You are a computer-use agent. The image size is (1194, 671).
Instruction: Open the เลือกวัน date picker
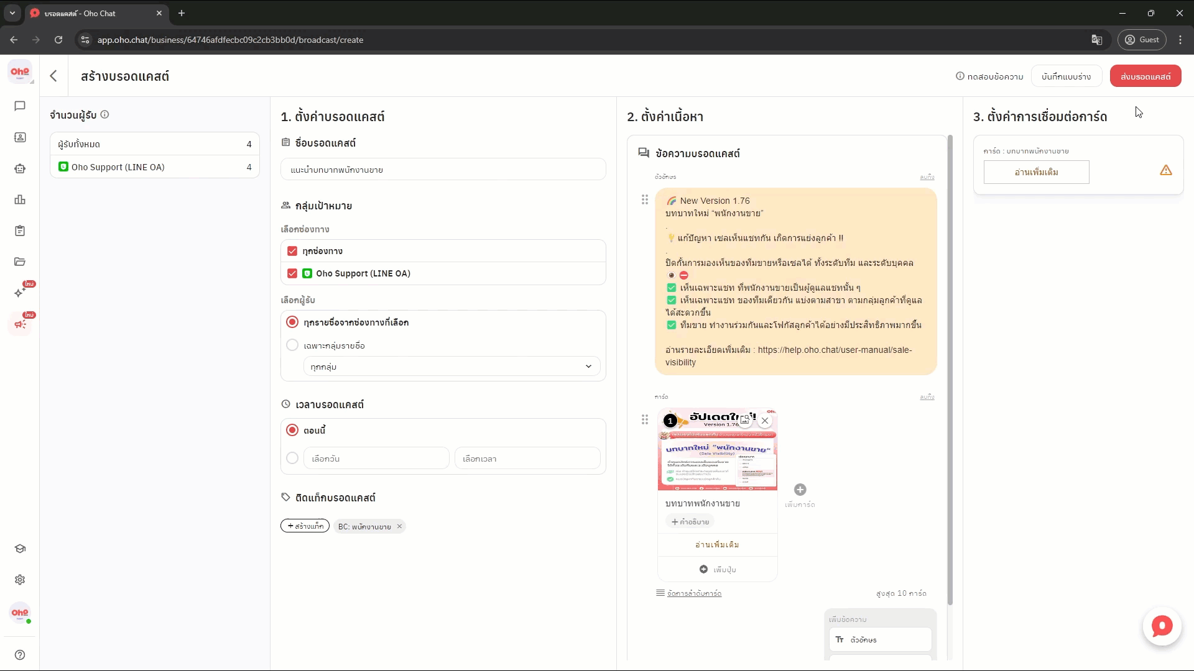[x=376, y=459]
